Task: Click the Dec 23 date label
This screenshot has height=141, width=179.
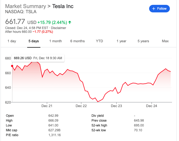Action: (x=116, y=106)
